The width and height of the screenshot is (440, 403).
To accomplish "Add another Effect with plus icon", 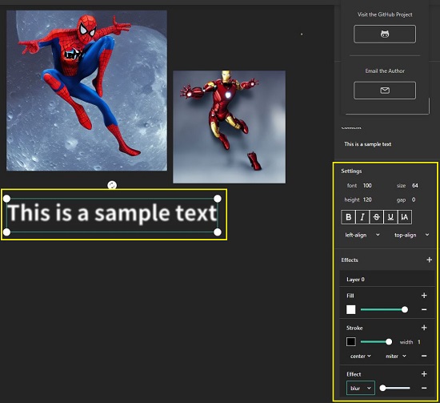I will pyautogui.click(x=424, y=374).
